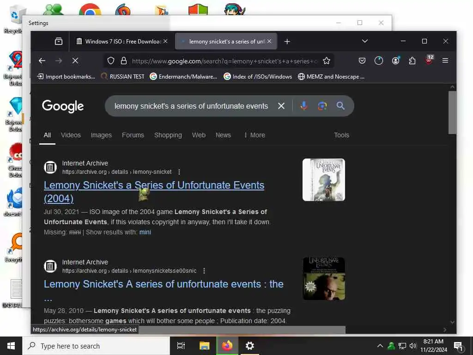Switch to Settings via taskbar gear

[x=250, y=346]
